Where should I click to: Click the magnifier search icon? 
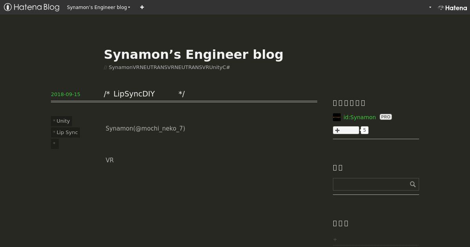tap(413, 184)
